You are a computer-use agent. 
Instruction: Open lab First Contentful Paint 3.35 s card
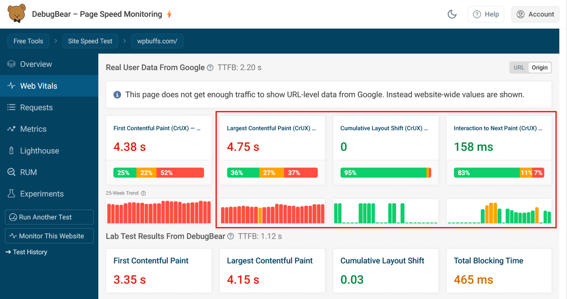pos(159,271)
